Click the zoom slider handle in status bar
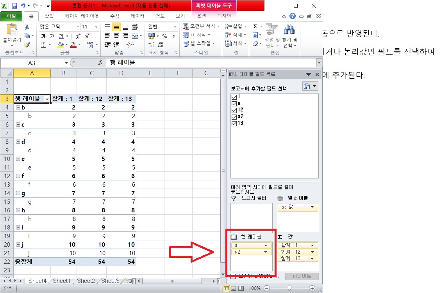 (289, 288)
